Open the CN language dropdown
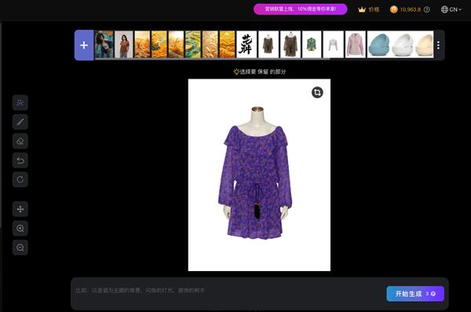Image resolution: width=471 pixels, height=312 pixels. (x=451, y=9)
